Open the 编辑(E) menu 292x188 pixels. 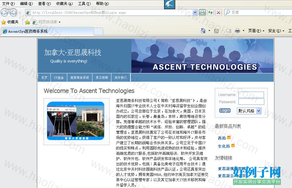[x=26, y=4]
